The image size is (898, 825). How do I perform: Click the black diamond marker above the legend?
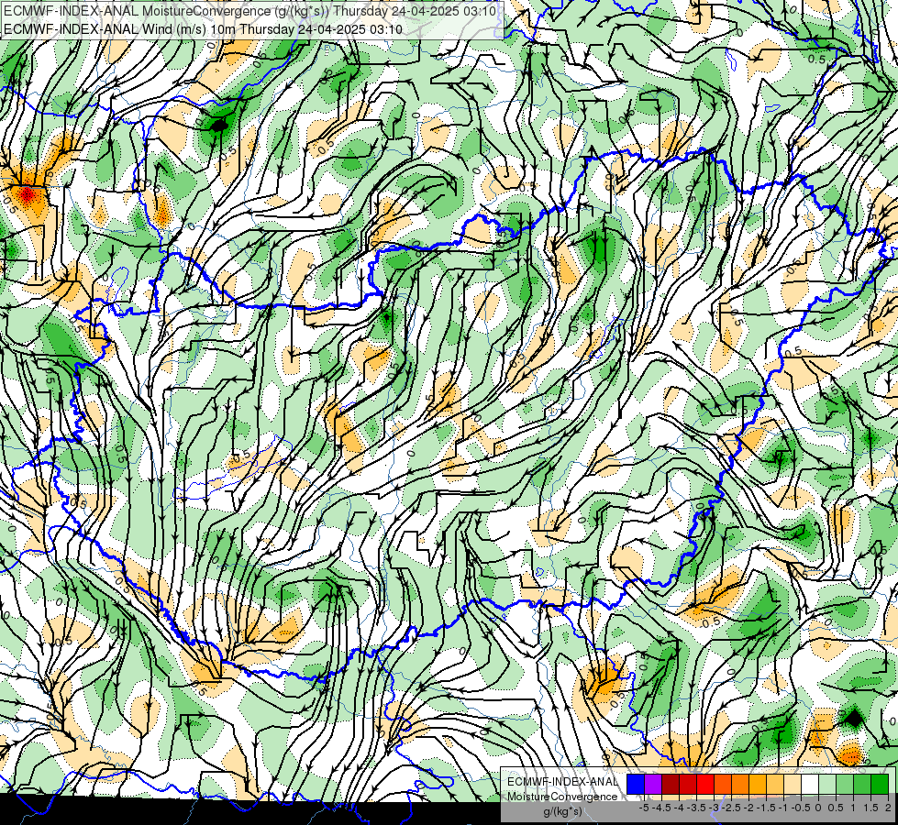click(853, 718)
